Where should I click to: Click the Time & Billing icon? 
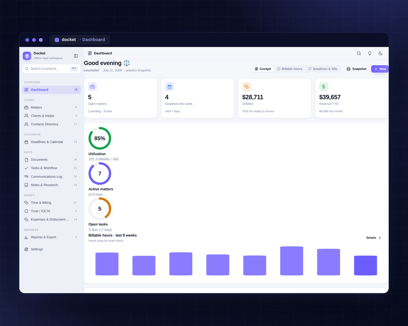[x=27, y=203]
